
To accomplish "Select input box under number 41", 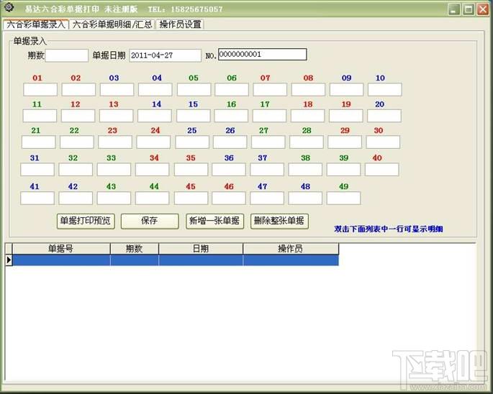I will tap(37, 198).
